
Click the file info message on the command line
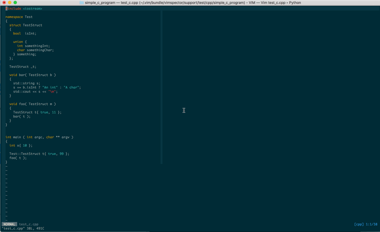click(x=23, y=228)
